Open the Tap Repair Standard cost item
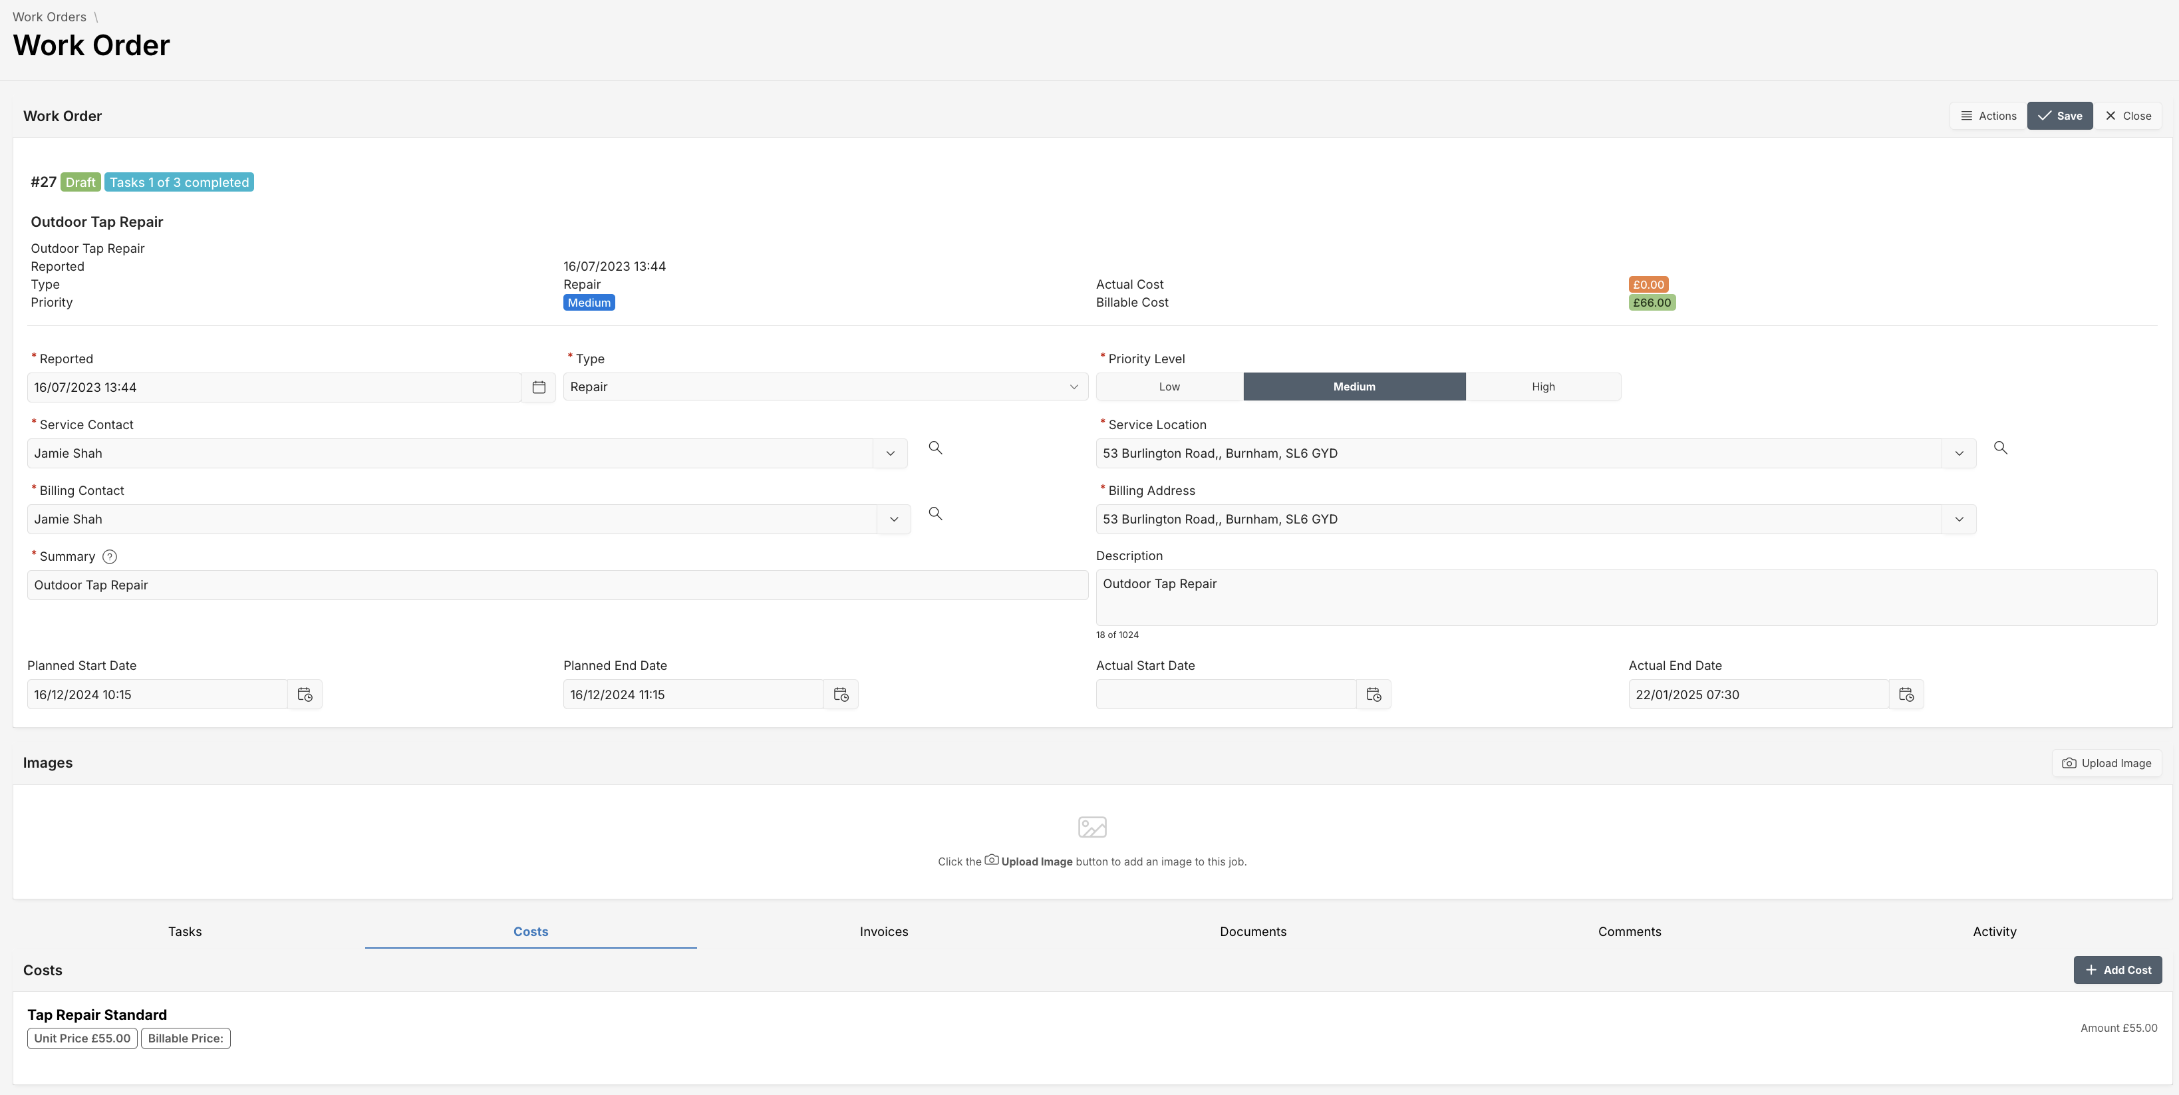This screenshot has width=2179, height=1095. point(97,1015)
